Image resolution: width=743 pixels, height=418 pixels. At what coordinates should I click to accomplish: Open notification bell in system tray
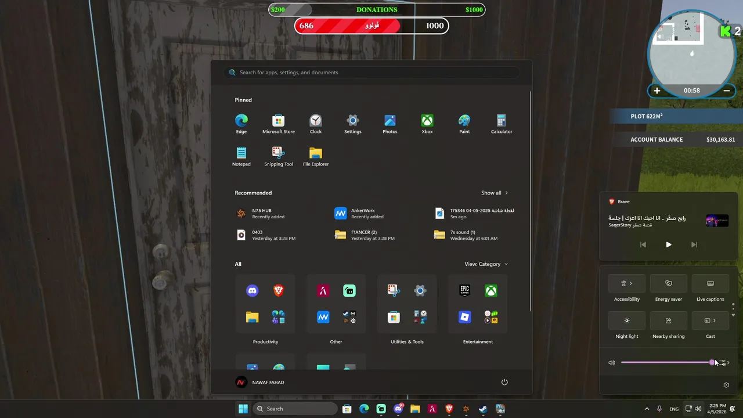(733, 409)
